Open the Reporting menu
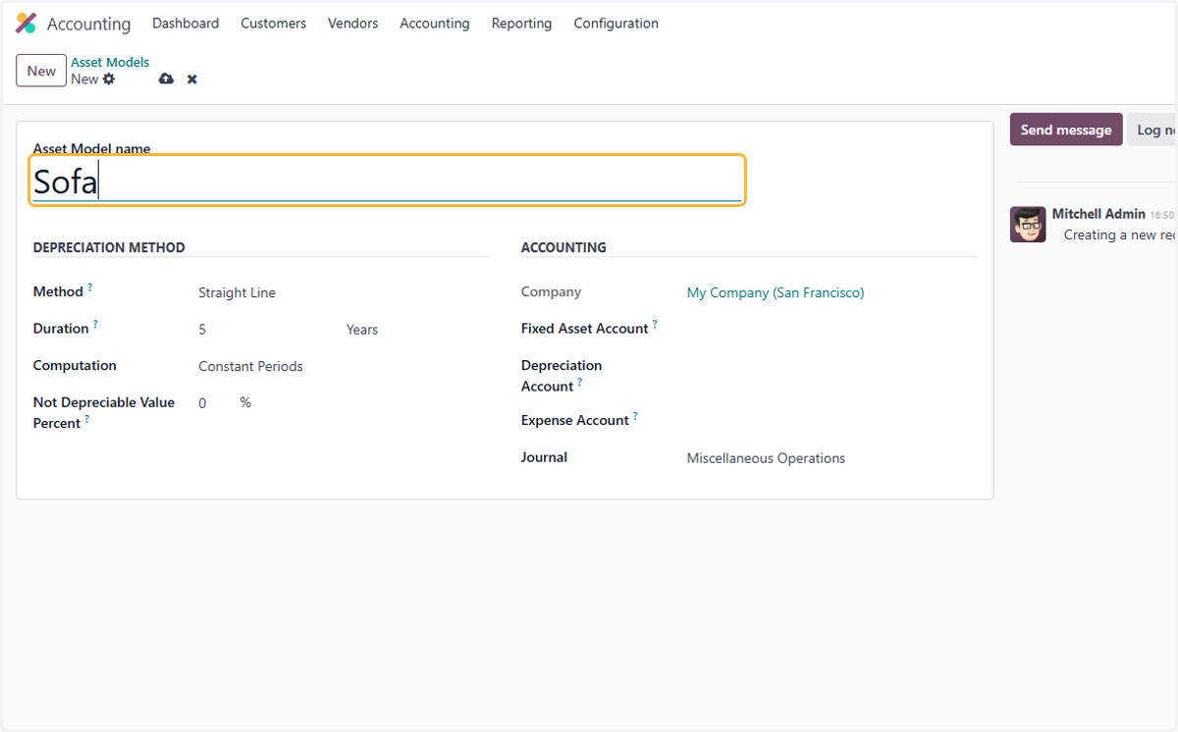Viewport: 1178px width, 732px height. pos(521,24)
